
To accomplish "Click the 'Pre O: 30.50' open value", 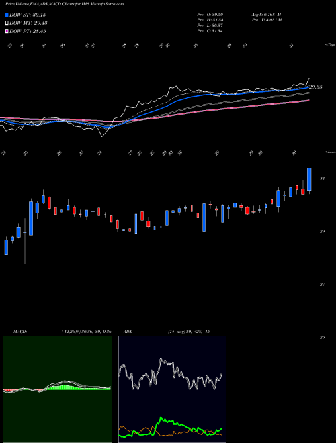I will pyautogui.click(x=210, y=15).
